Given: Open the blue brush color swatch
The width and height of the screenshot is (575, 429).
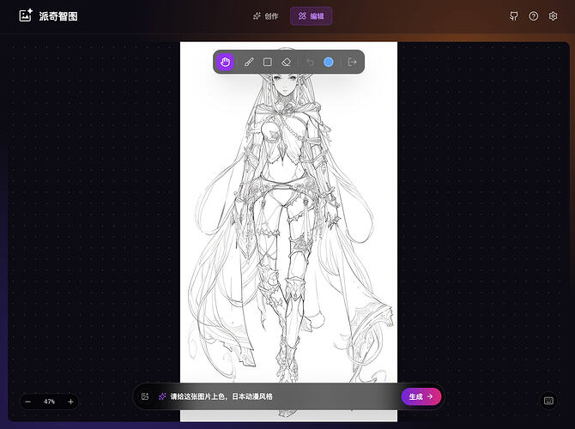Looking at the screenshot, I should 329,62.
